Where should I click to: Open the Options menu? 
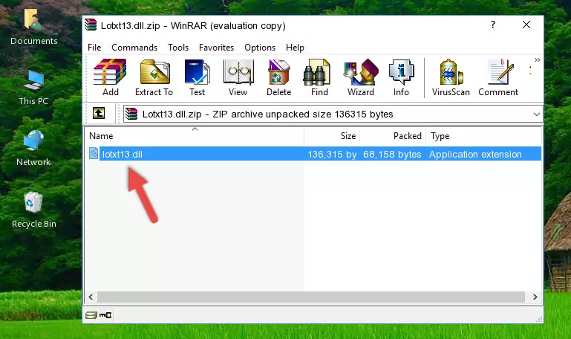260,48
